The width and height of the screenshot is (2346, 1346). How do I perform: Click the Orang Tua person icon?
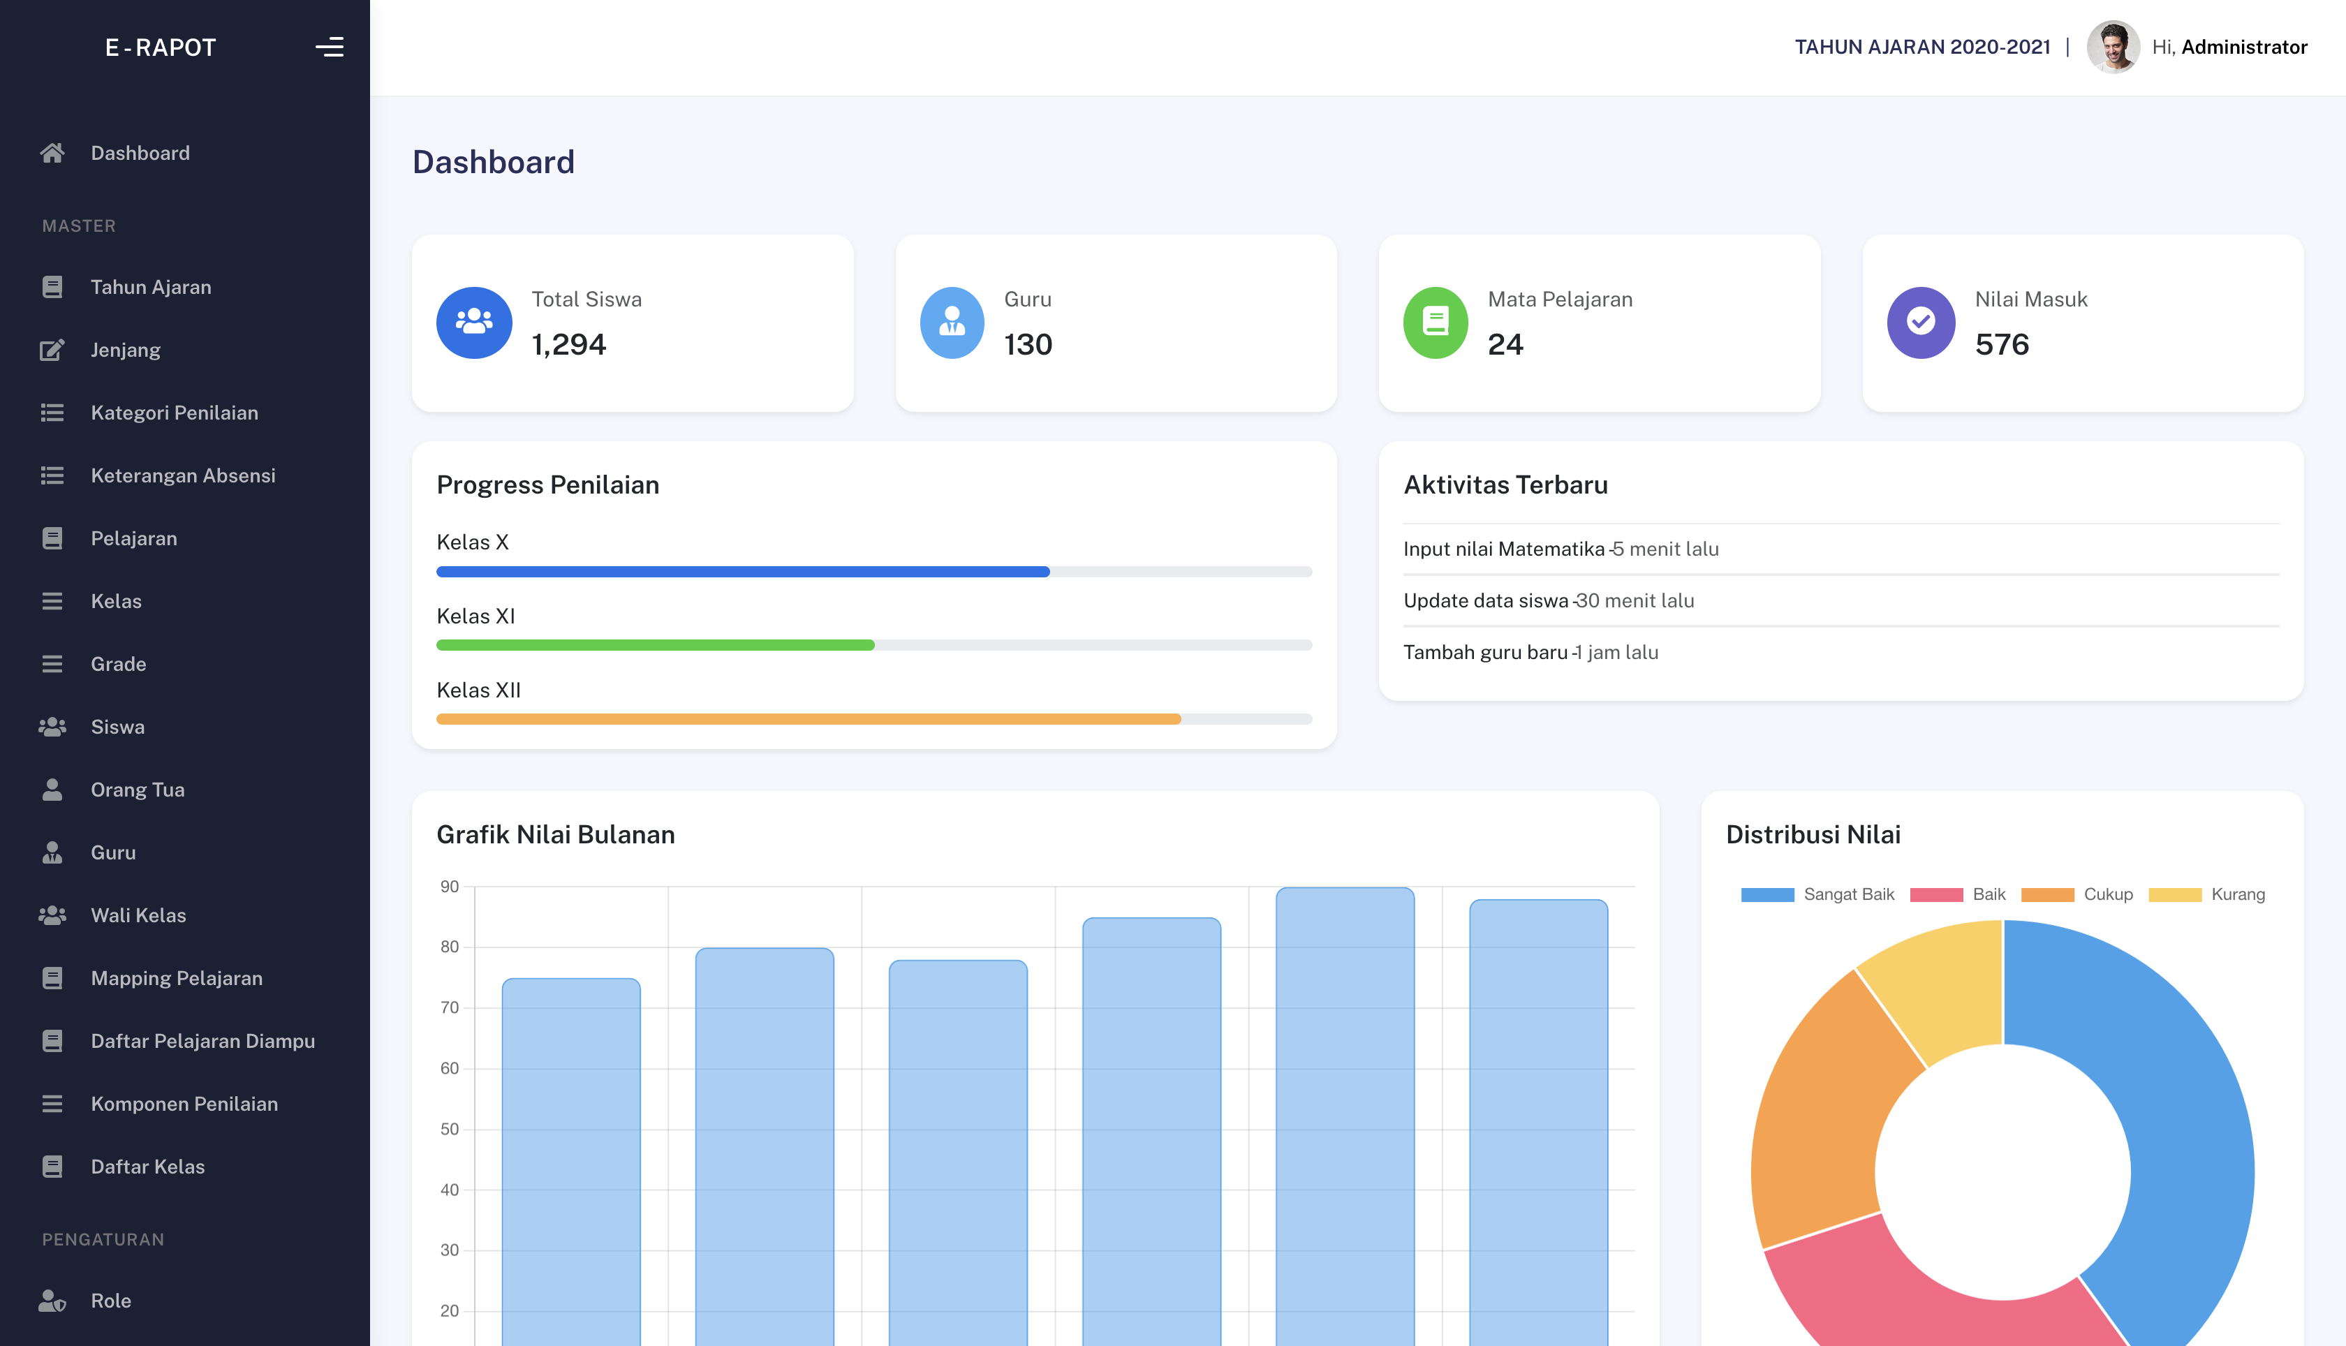tap(52, 790)
